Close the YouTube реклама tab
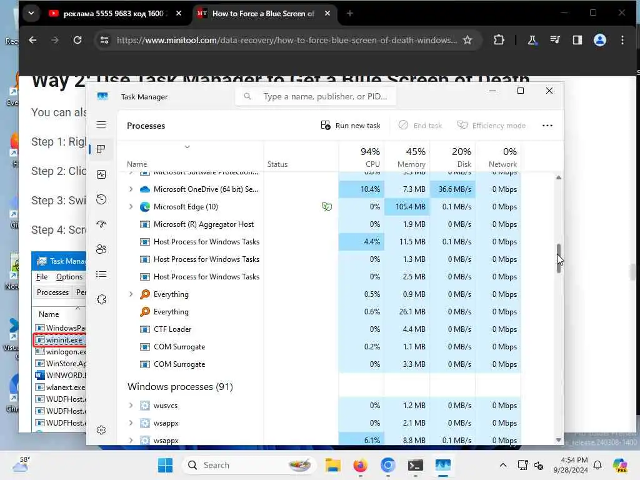The height and width of the screenshot is (480, 640). [179, 14]
